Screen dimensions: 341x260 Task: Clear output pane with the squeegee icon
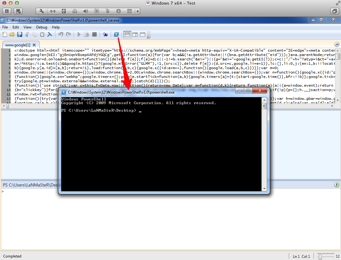pyautogui.click(x=50, y=34)
